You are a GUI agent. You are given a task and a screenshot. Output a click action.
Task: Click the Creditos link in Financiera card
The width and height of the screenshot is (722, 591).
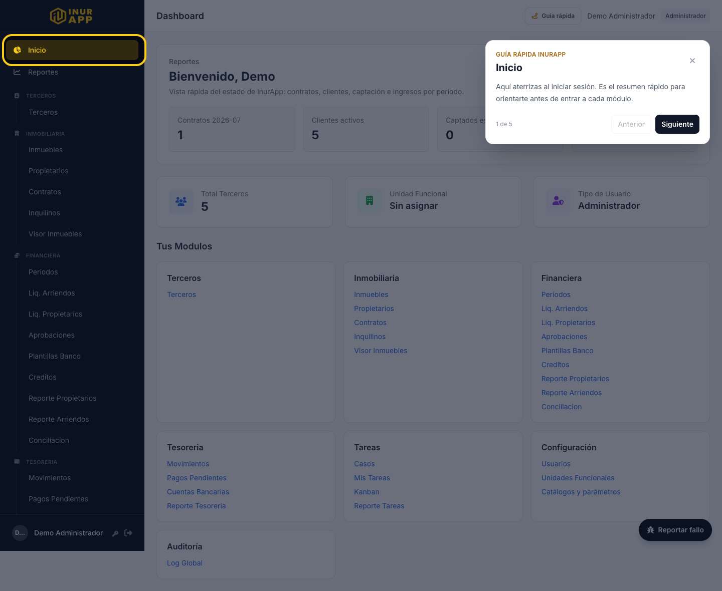point(555,365)
